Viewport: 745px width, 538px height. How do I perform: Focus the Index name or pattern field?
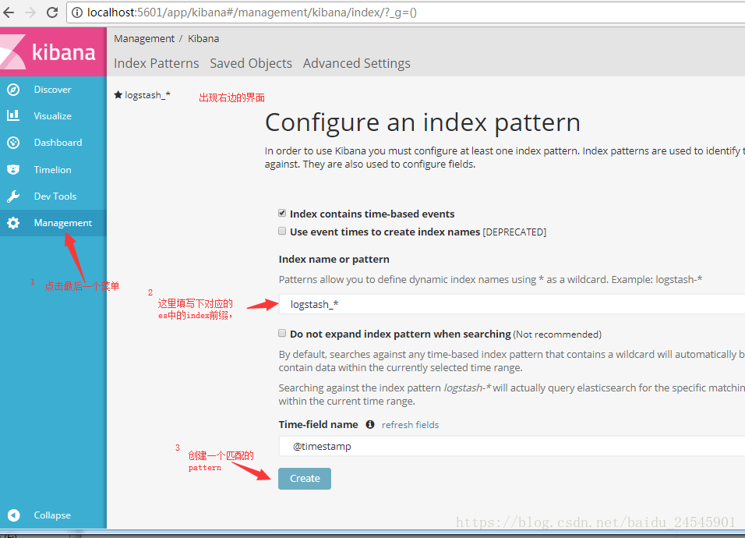(x=512, y=304)
